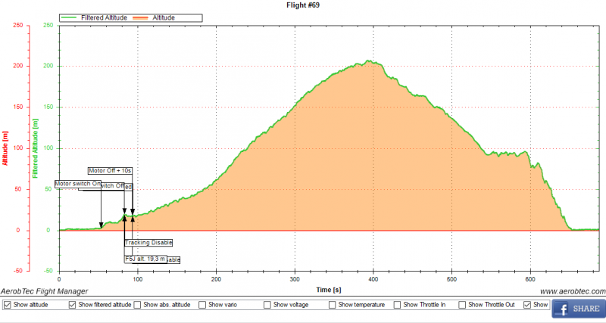The image size is (606, 323).
Task: Click the Filtered Altitude legend entry
Action: pyautogui.click(x=91, y=17)
